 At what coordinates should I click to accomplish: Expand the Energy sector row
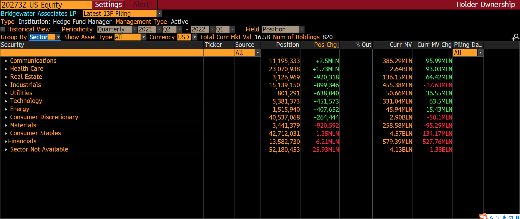(6, 109)
